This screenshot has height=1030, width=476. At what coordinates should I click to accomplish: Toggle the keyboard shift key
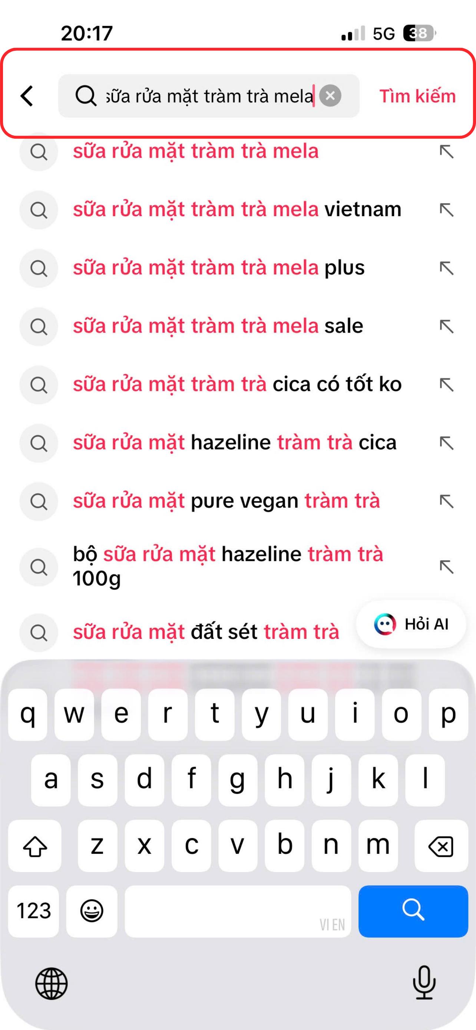point(35,846)
